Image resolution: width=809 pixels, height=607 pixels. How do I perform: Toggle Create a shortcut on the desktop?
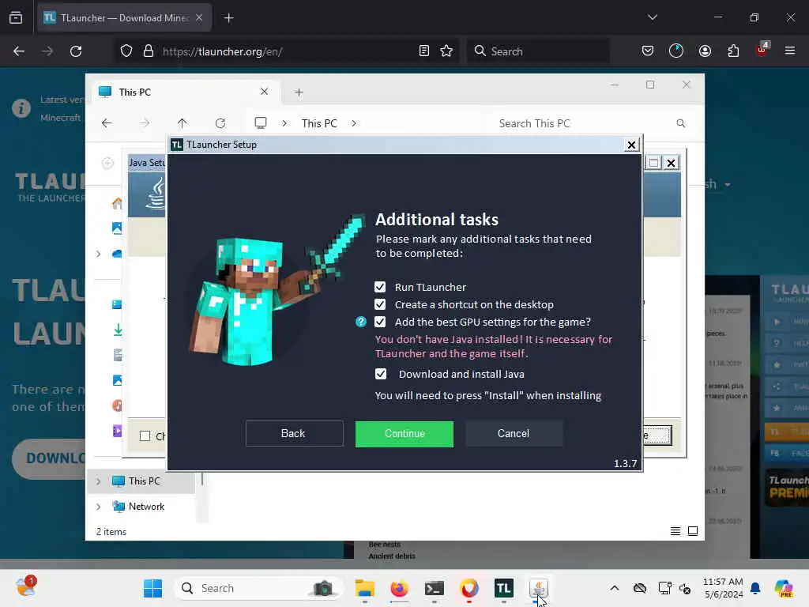(x=380, y=304)
